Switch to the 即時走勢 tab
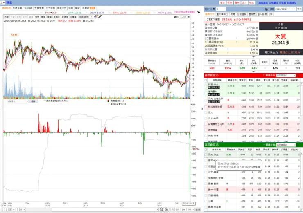The width and height of the screenshot is (303, 213). pos(17,8)
